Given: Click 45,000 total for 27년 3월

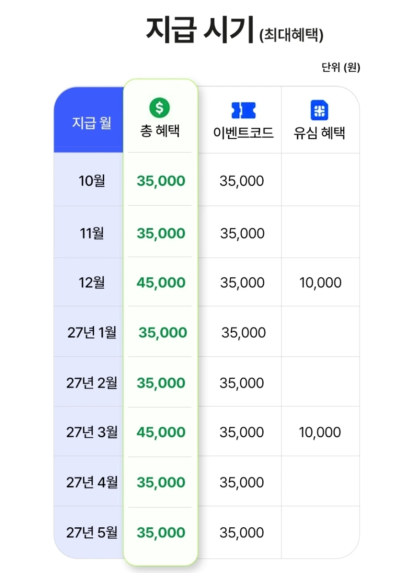Looking at the screenshot, I should click(161, 432).
